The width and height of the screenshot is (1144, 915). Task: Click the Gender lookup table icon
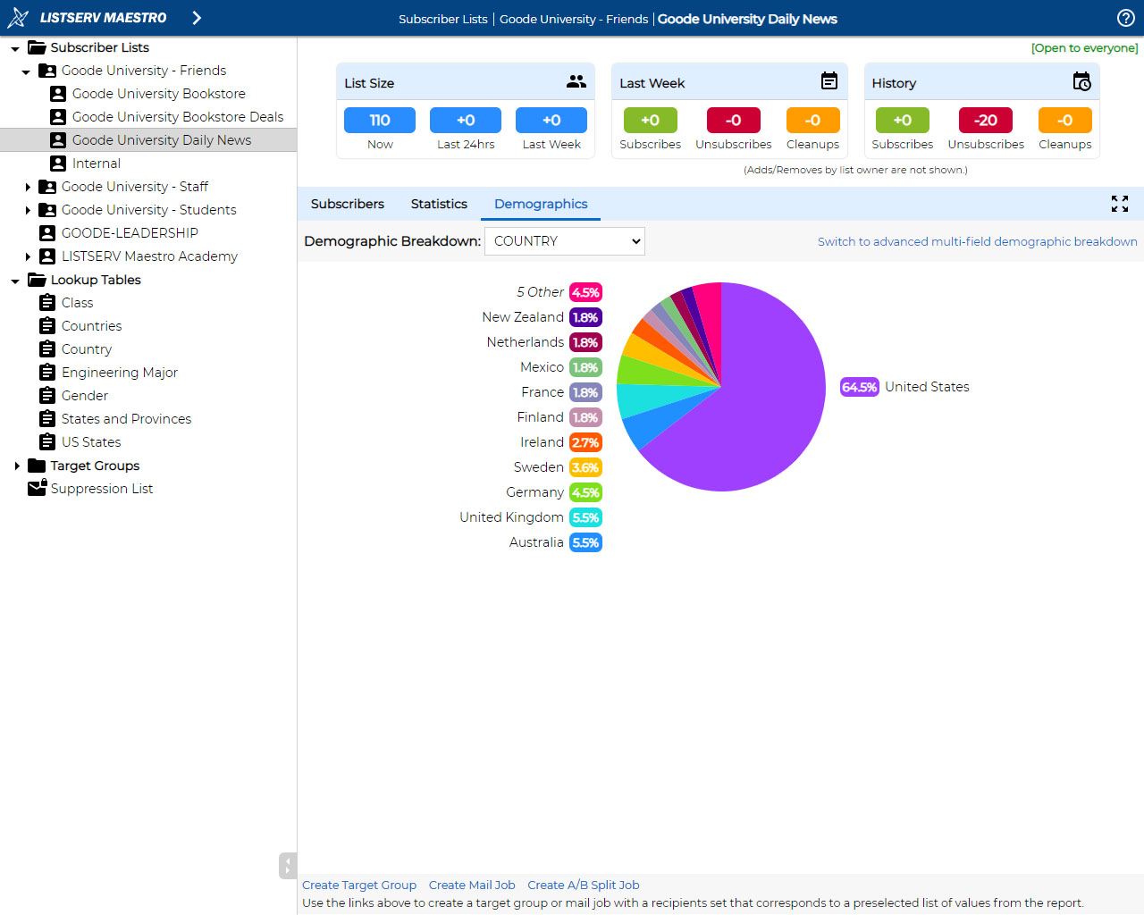pos(47,396)
